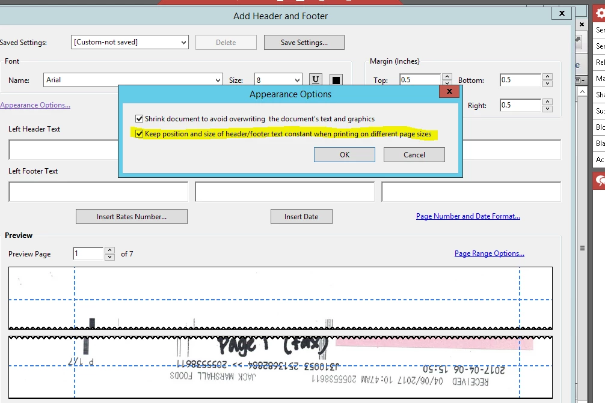Increment Preview Page with up arrow
The height and width of the screenshot is (403, 605).
point(109,250)
